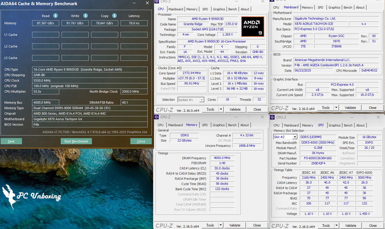Click Tools in the CPU-Z Mainboard window
Viewport: 385px width, 229px height.
point(326,108)
